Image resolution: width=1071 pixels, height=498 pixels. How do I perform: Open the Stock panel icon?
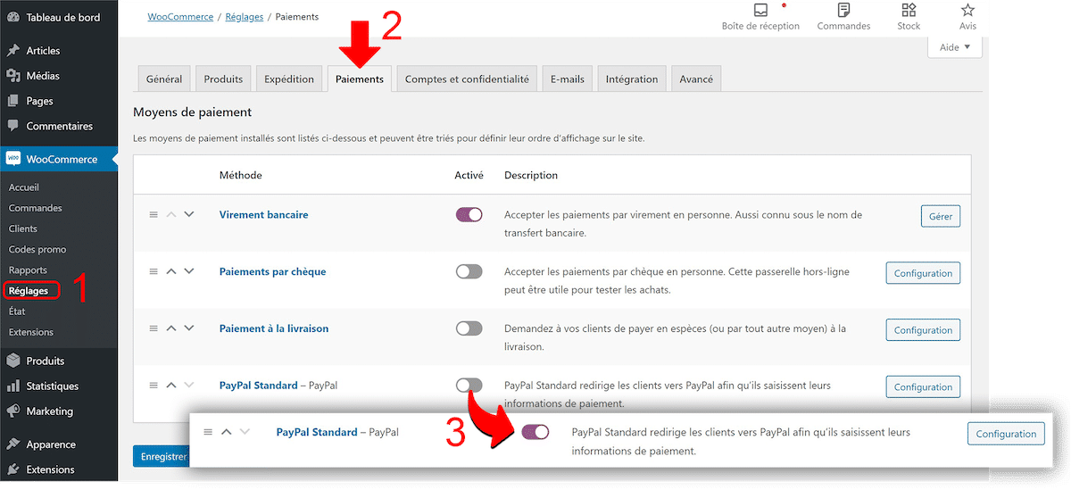[x=909, y=11]
